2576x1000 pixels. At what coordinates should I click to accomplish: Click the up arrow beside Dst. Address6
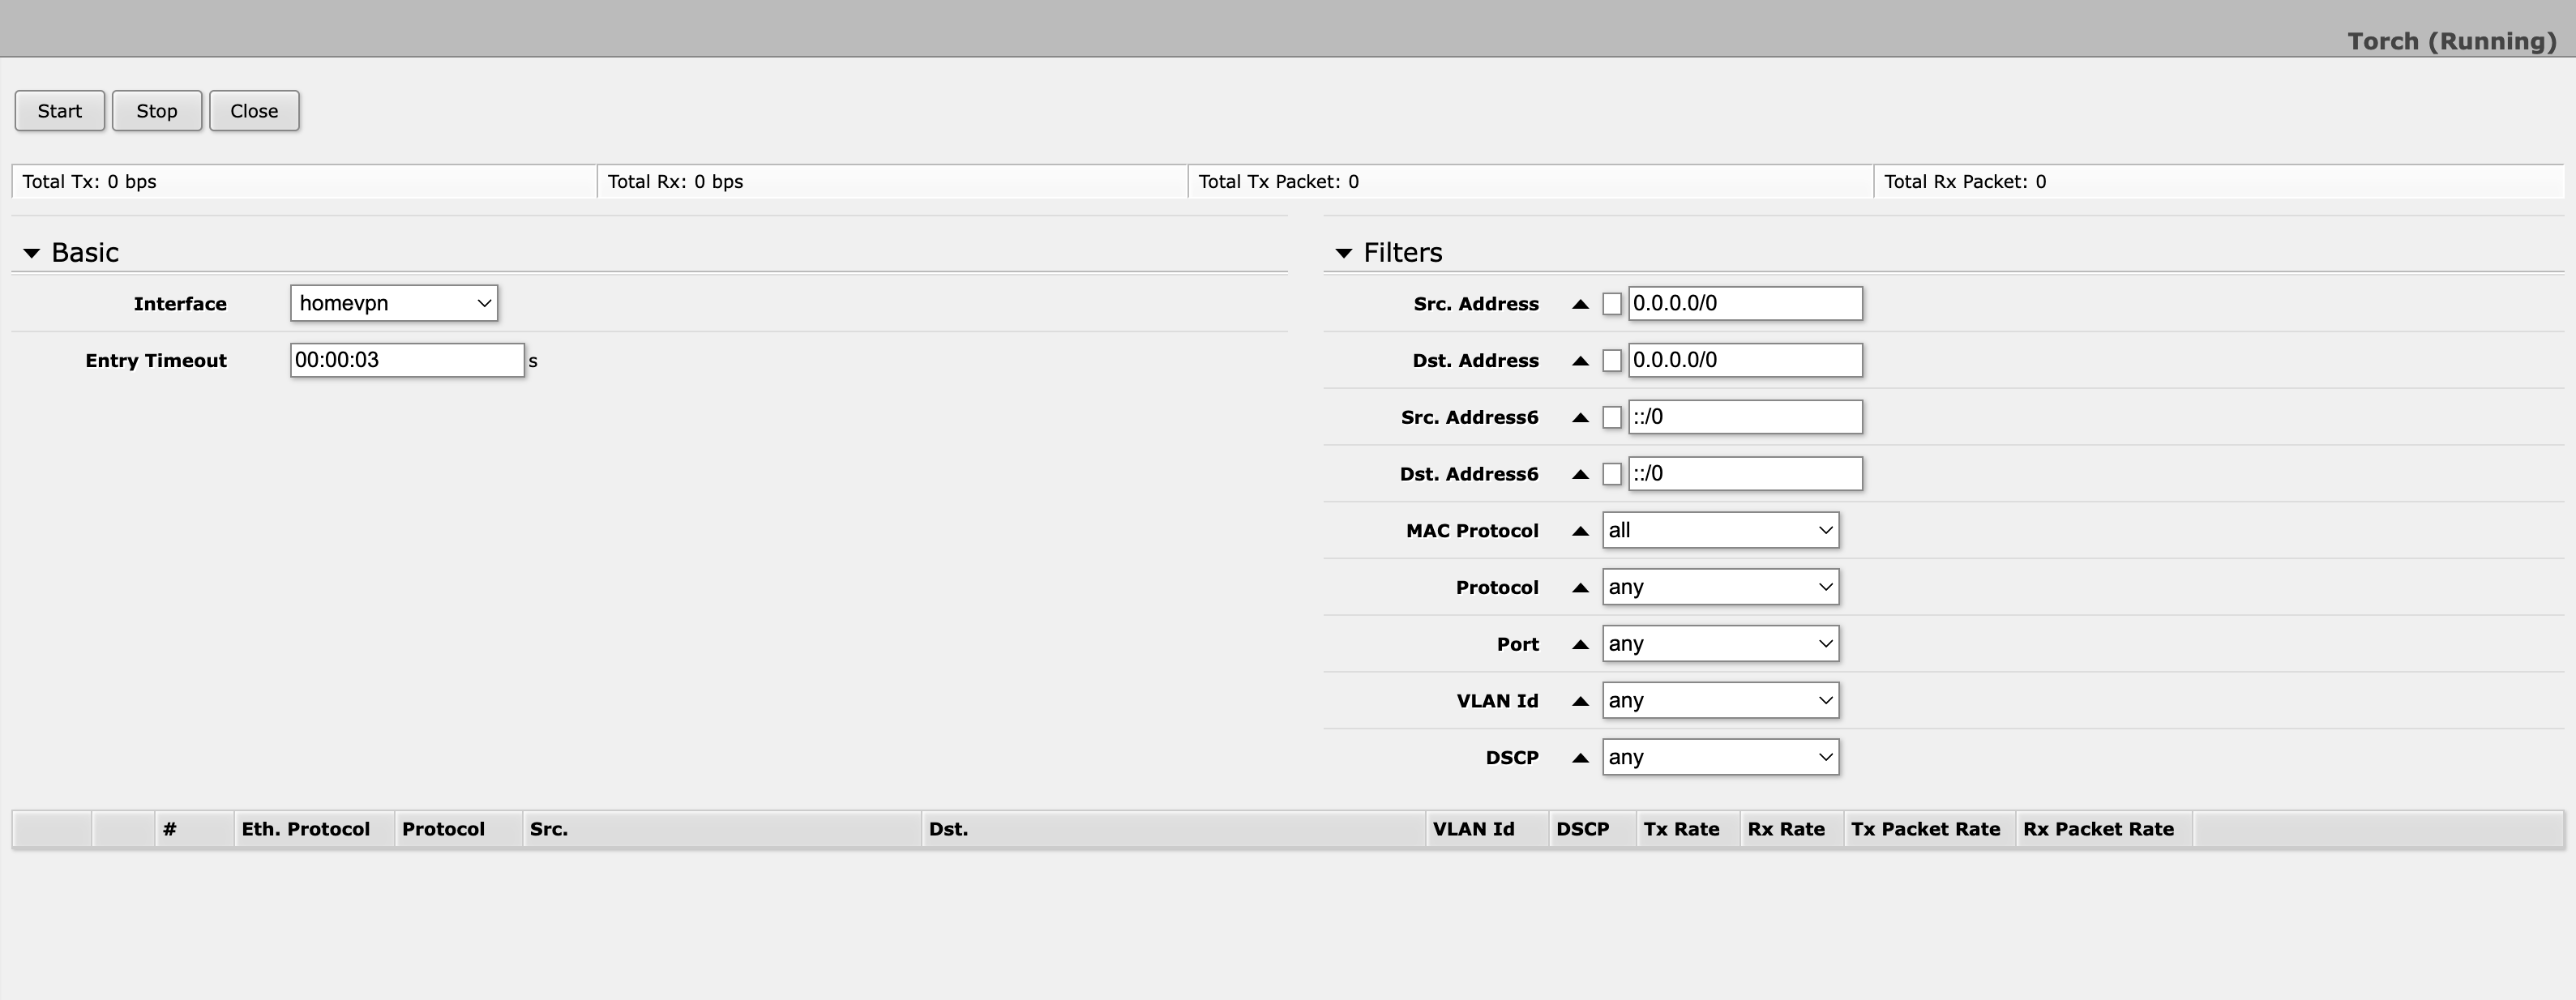[1580, 474]
